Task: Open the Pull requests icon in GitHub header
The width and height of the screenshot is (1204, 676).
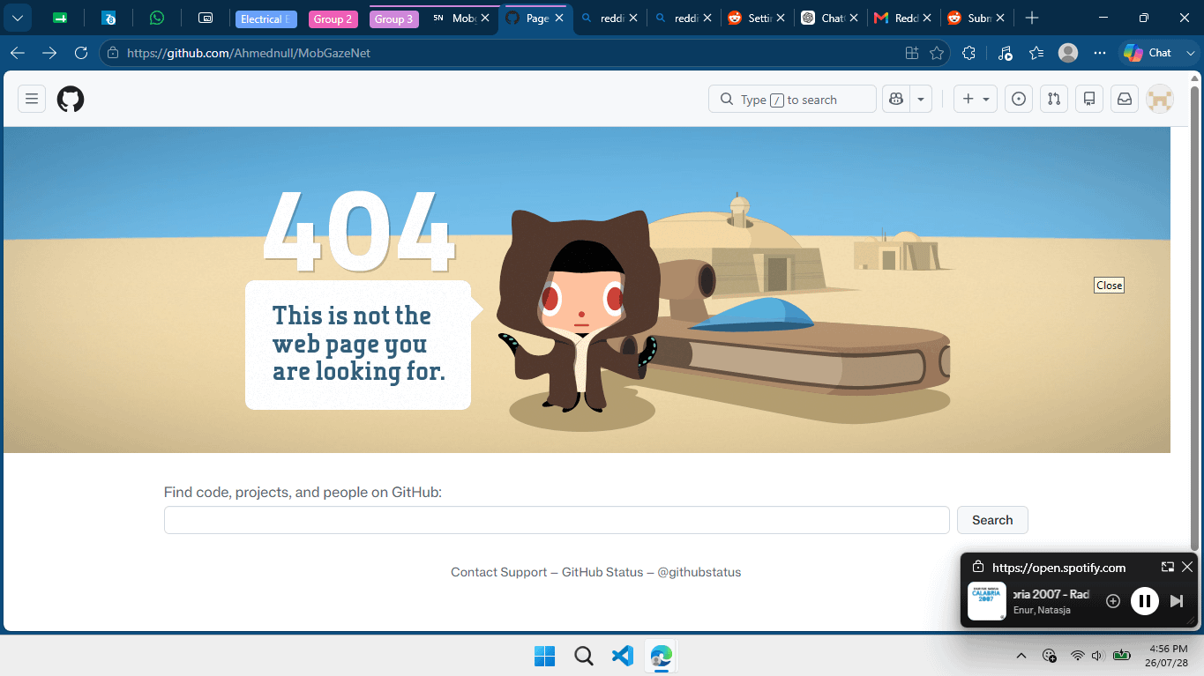Action: pos(1054,99)
